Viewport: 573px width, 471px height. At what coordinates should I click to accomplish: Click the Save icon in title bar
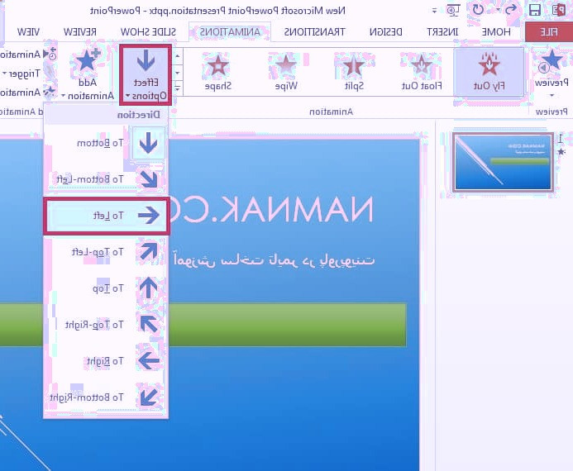[535, 10]
